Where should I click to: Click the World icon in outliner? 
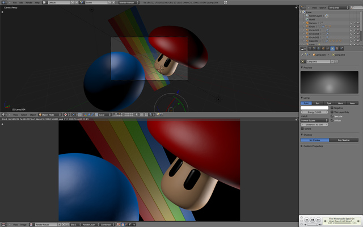pyautogui.click(x=306, y=19)
